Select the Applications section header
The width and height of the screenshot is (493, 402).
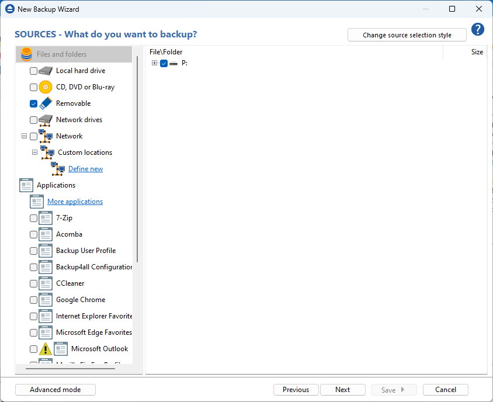pos(55,185)
